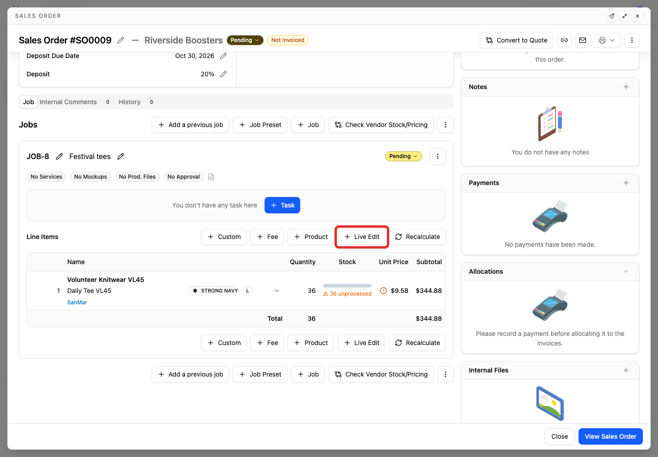Viewport: 658px width, 457px height.
Task: Click the Not Invoiced badge
Action: (288, 40)
